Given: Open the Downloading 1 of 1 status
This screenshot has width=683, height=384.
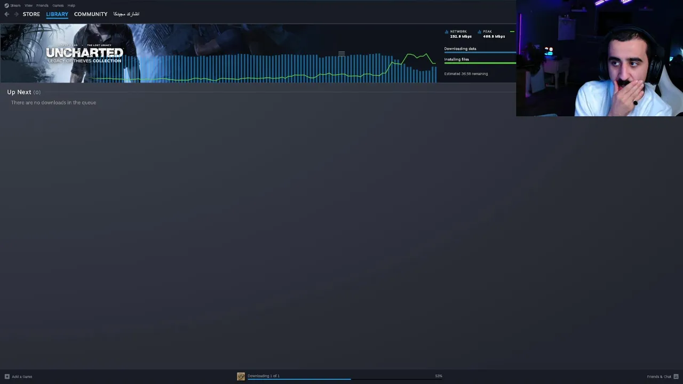Looking at the screenshot, I should (x=264, y=376).
